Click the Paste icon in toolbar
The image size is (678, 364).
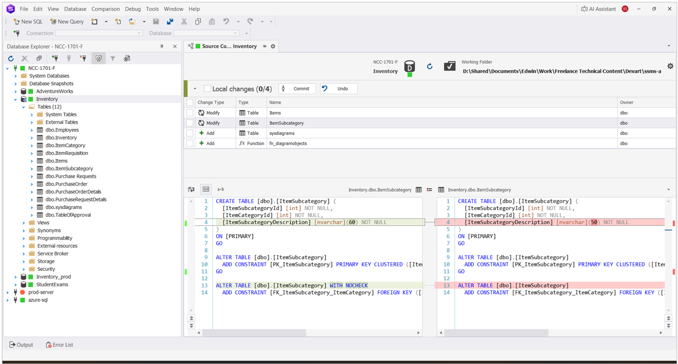click(x=212, y=22)
